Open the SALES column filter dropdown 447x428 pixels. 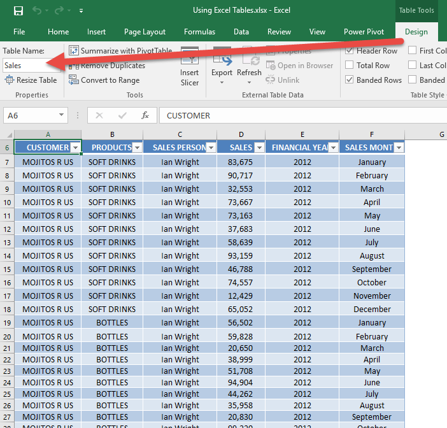pyautogui.click(x=259, y=148)
